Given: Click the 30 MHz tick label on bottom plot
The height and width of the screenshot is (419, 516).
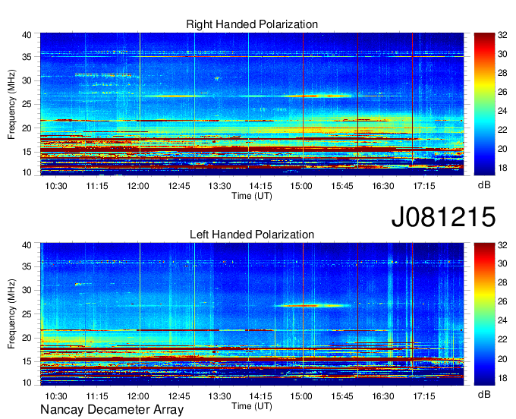Looking at the screenshot, I should [x=27, y=290].
